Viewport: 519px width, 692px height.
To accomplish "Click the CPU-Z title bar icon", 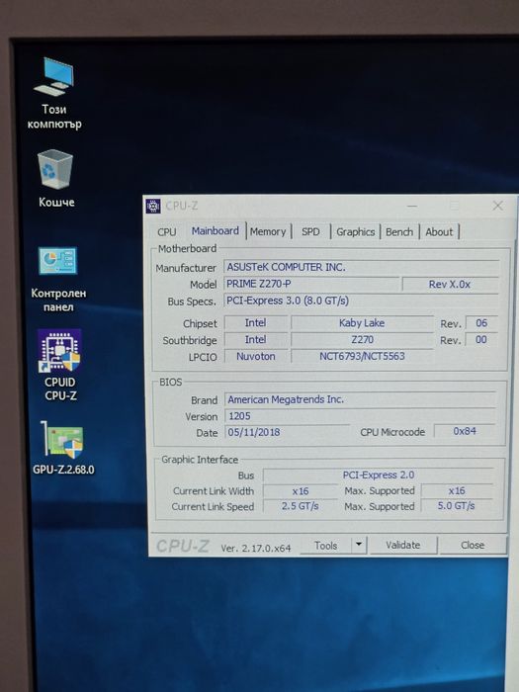I will click(153, 206).
